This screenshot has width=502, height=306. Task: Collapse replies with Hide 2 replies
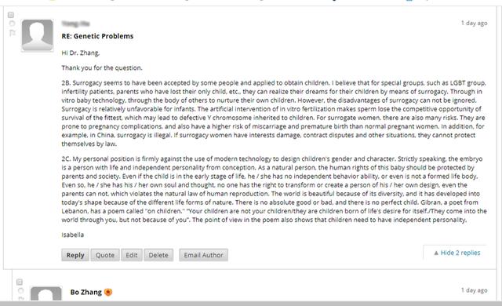click(x=457, y=253)
